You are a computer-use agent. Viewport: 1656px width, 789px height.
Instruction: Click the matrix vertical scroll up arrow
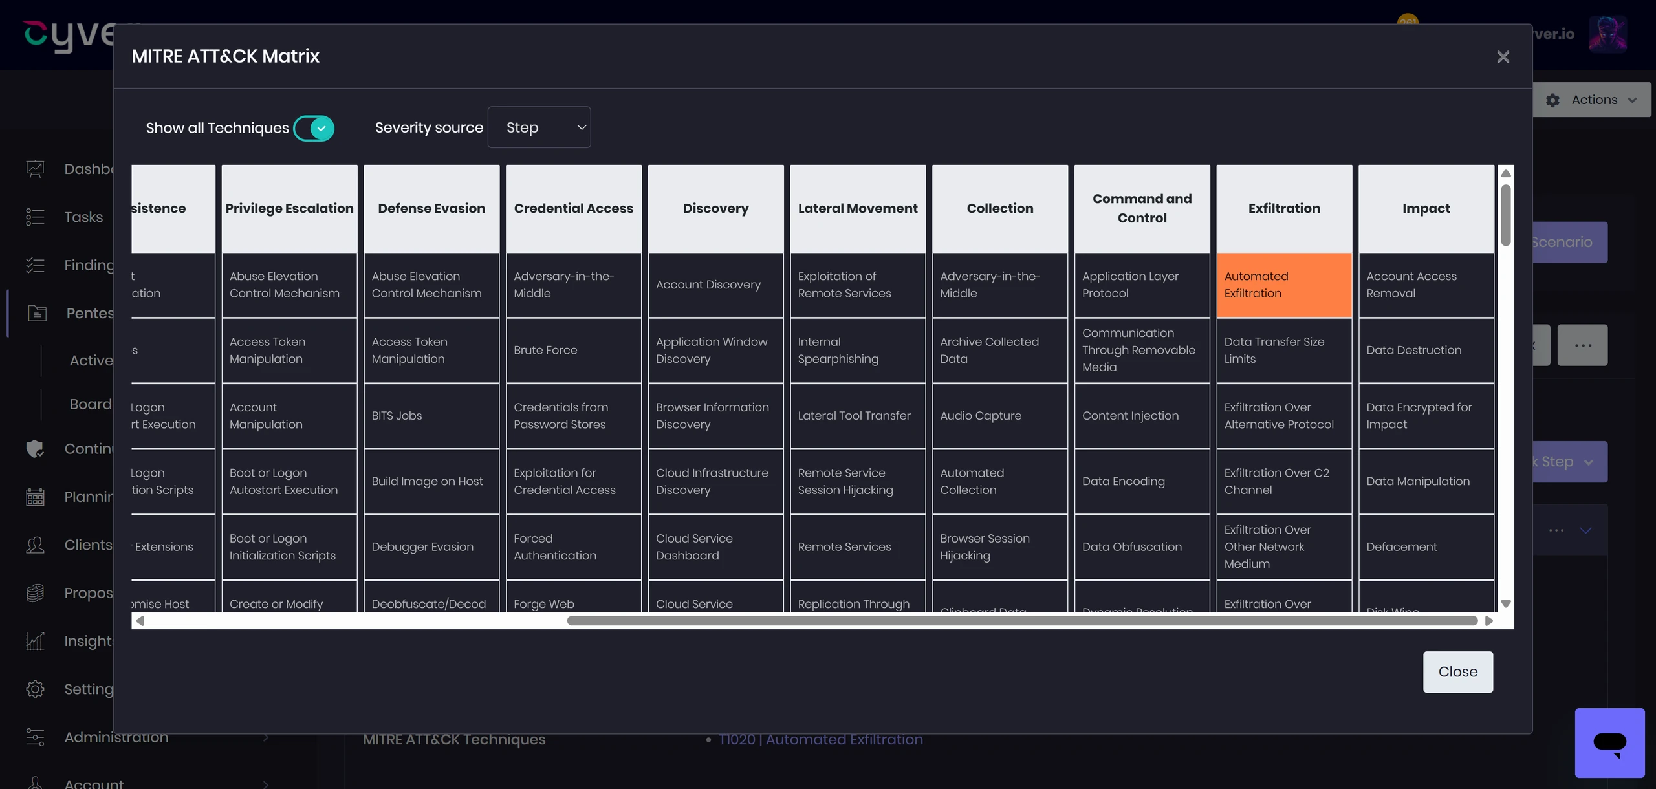[x=1506, y=173]
